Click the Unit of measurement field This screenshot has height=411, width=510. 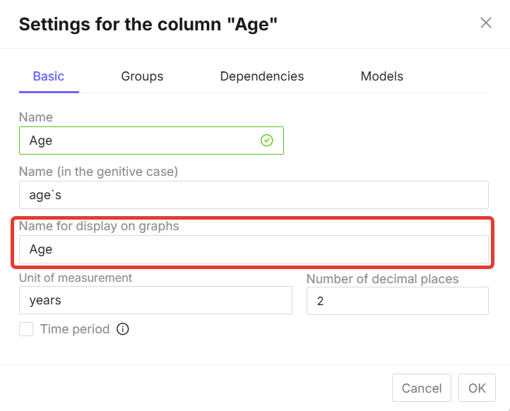click(155, 300)
